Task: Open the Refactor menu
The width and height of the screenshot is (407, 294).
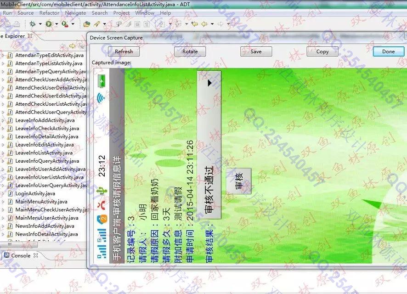Action: [49, 13]
